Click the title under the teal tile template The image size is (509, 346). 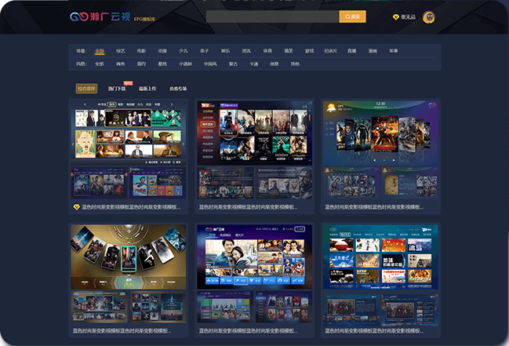[x=374, y=331]
